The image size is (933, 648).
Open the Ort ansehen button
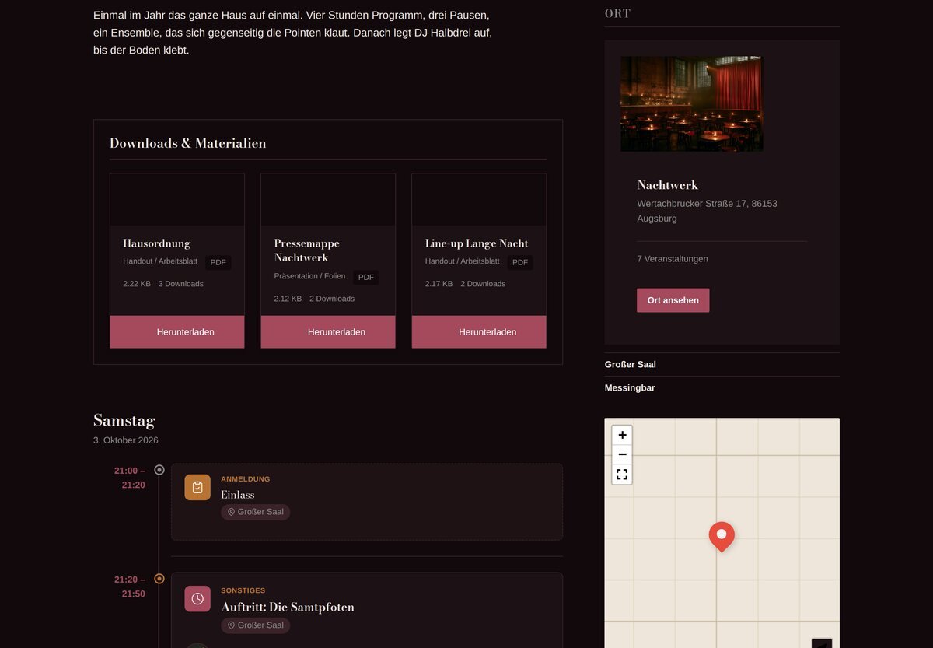[x=673, y=300]
